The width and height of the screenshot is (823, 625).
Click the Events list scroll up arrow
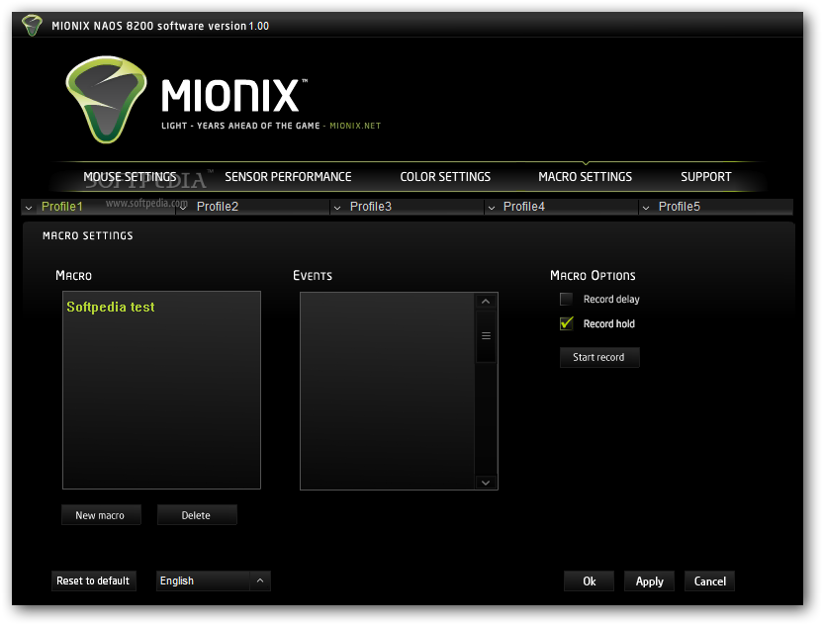click(x=486, y=302)
